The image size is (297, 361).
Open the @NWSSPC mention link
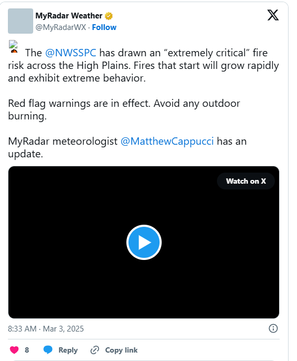(x=71, y=53)
